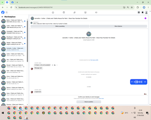Image resolution: width=151 pixels, height=120 pixels.
Task: Open the weather widget showing 35°C
Action: [125, 113]
